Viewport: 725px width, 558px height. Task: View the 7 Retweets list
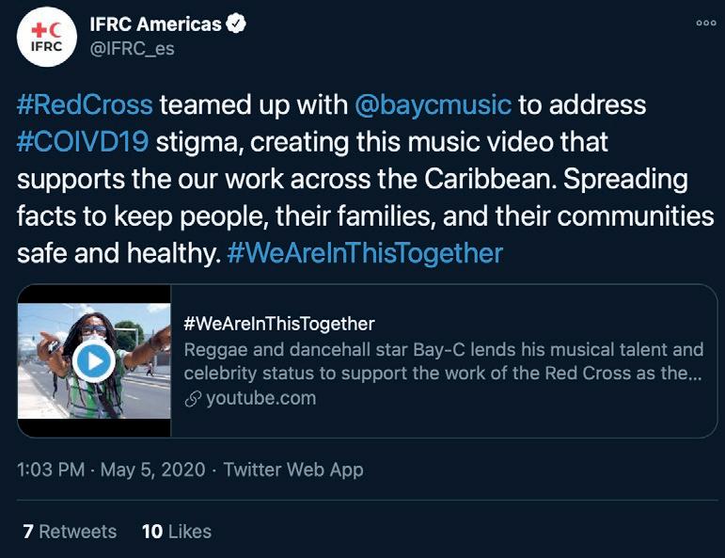(68, 531)
